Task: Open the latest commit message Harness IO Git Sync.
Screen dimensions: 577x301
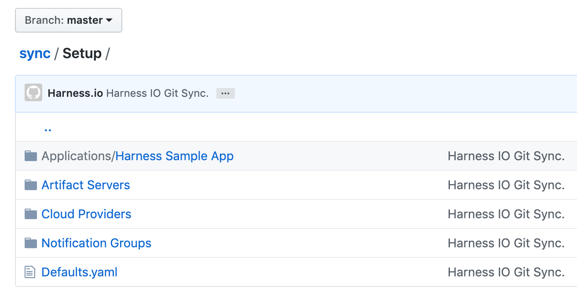Action: point(157,93)
